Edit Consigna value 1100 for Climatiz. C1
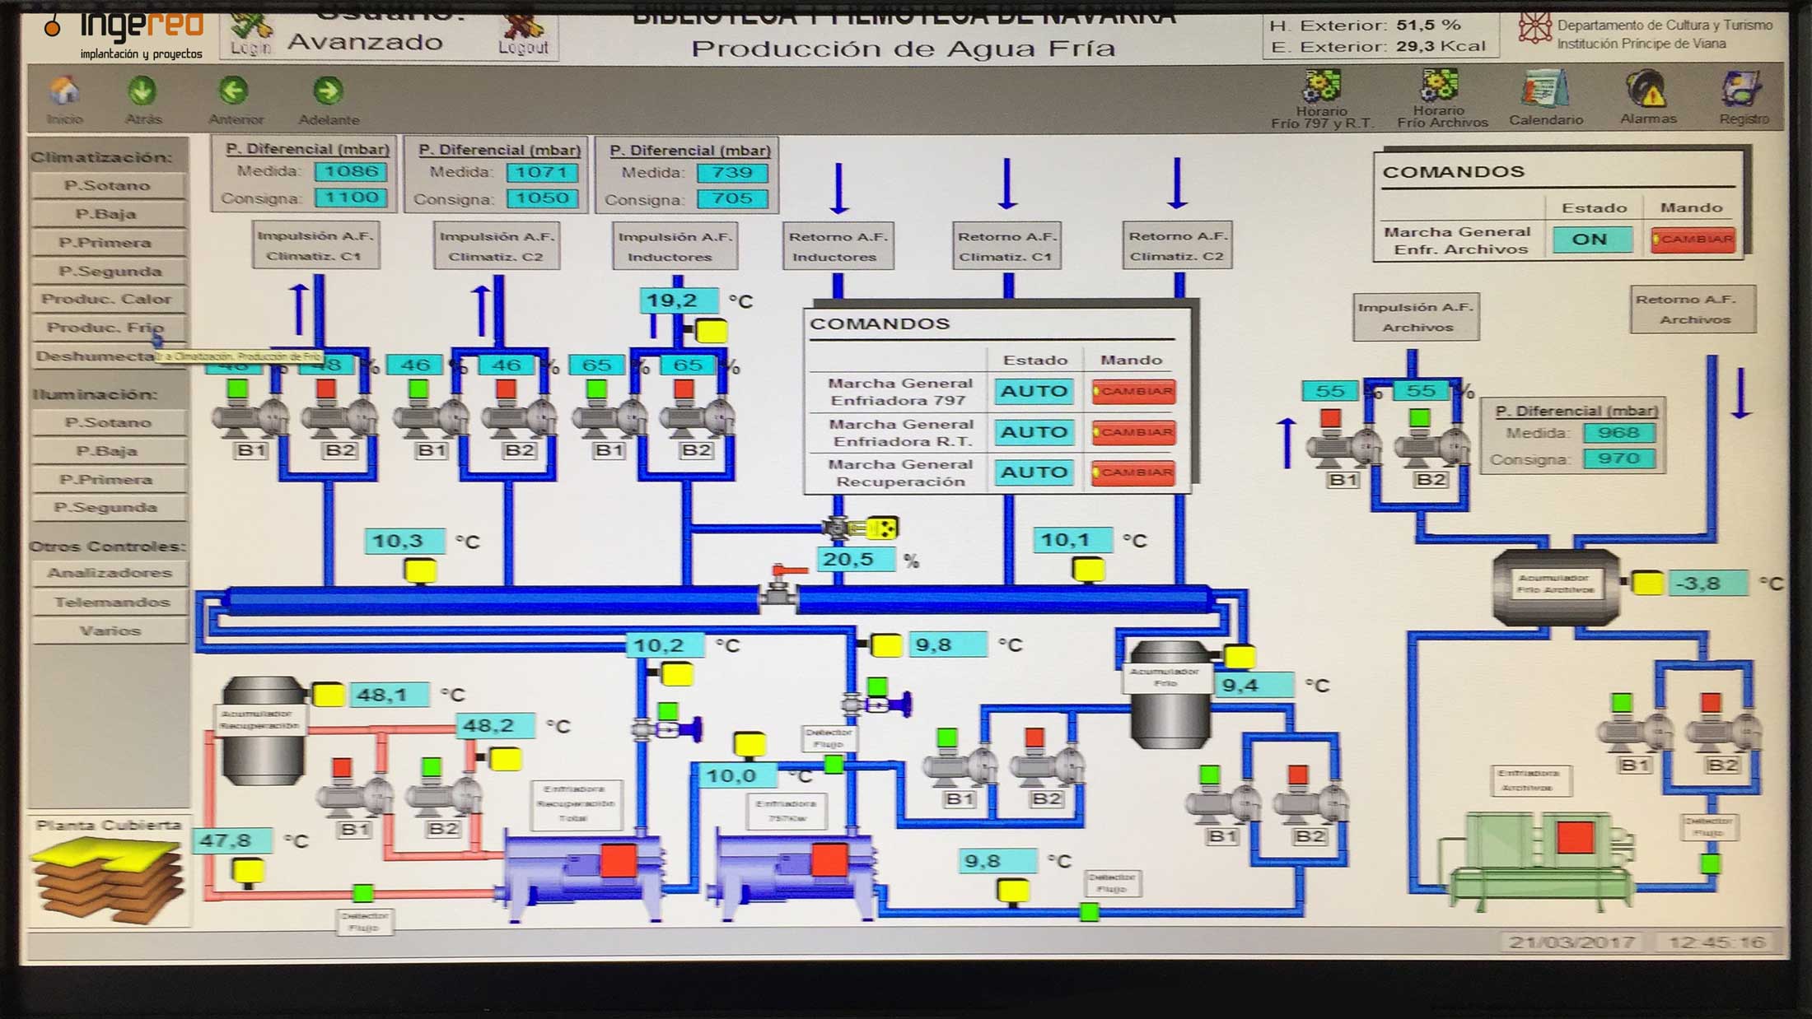Screen dimensions: 1812x1019 [351, 198]
